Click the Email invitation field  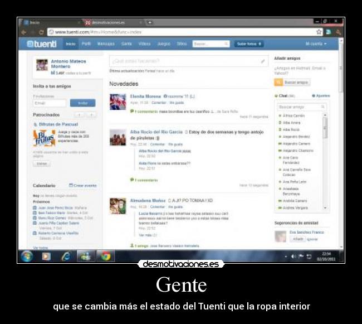point(50,103)
